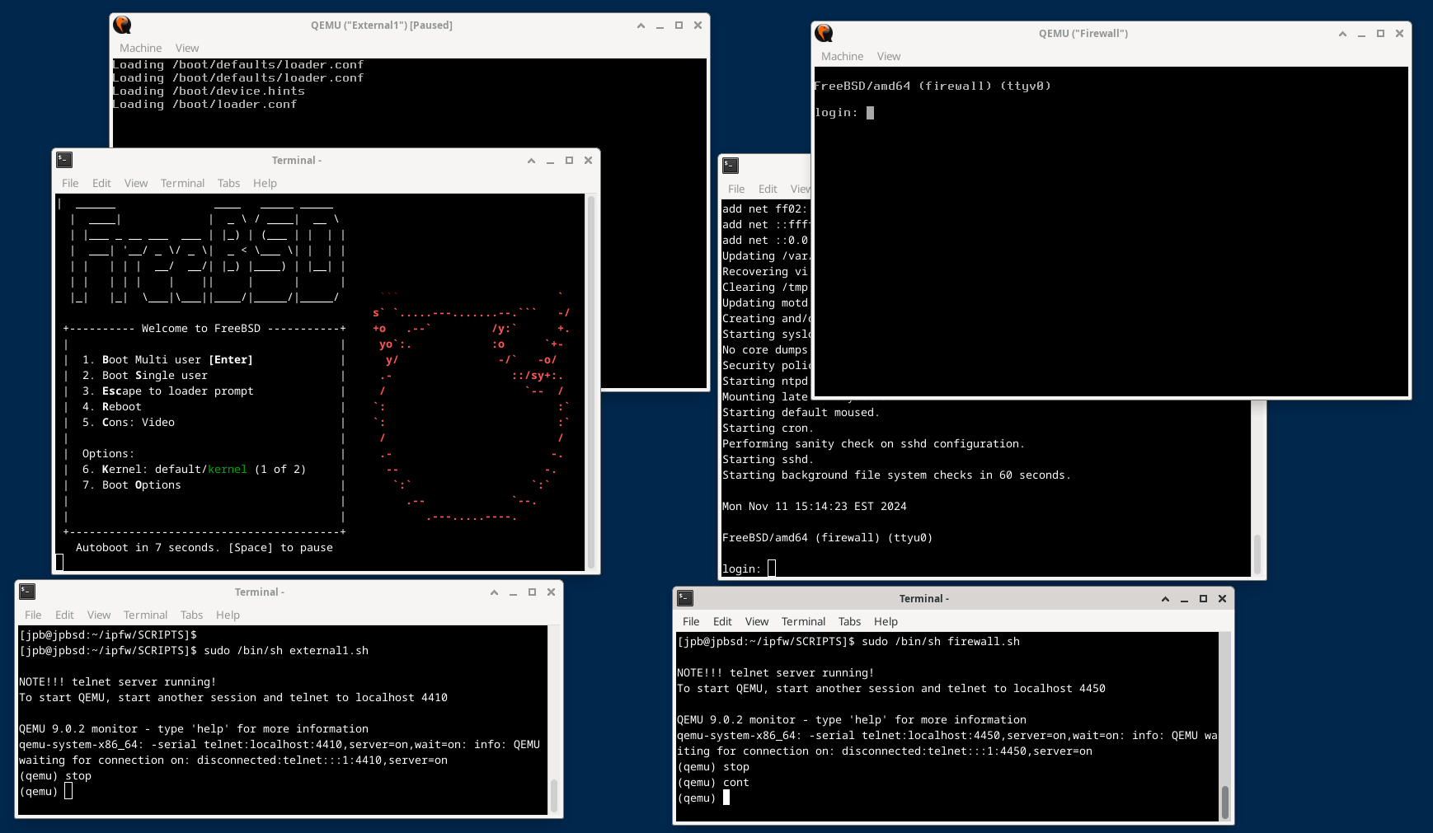Close the QEMU External1 window
Image resolution: width=1433 pixels, height=833 pixels.
click(x=698, y=26)
